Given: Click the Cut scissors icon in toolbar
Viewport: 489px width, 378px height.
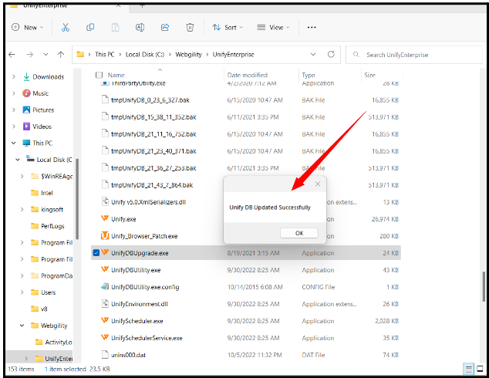Looking at the screenshot, I should pos(66,27).
